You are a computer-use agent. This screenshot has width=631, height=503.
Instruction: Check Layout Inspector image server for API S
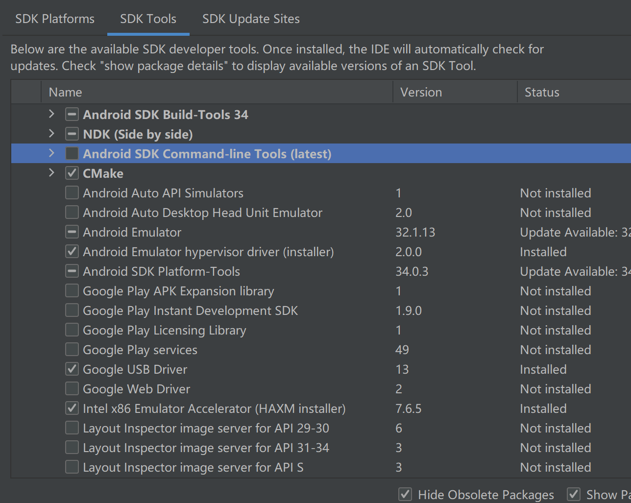tap(72, 467)
